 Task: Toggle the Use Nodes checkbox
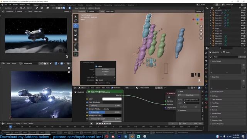112,88
